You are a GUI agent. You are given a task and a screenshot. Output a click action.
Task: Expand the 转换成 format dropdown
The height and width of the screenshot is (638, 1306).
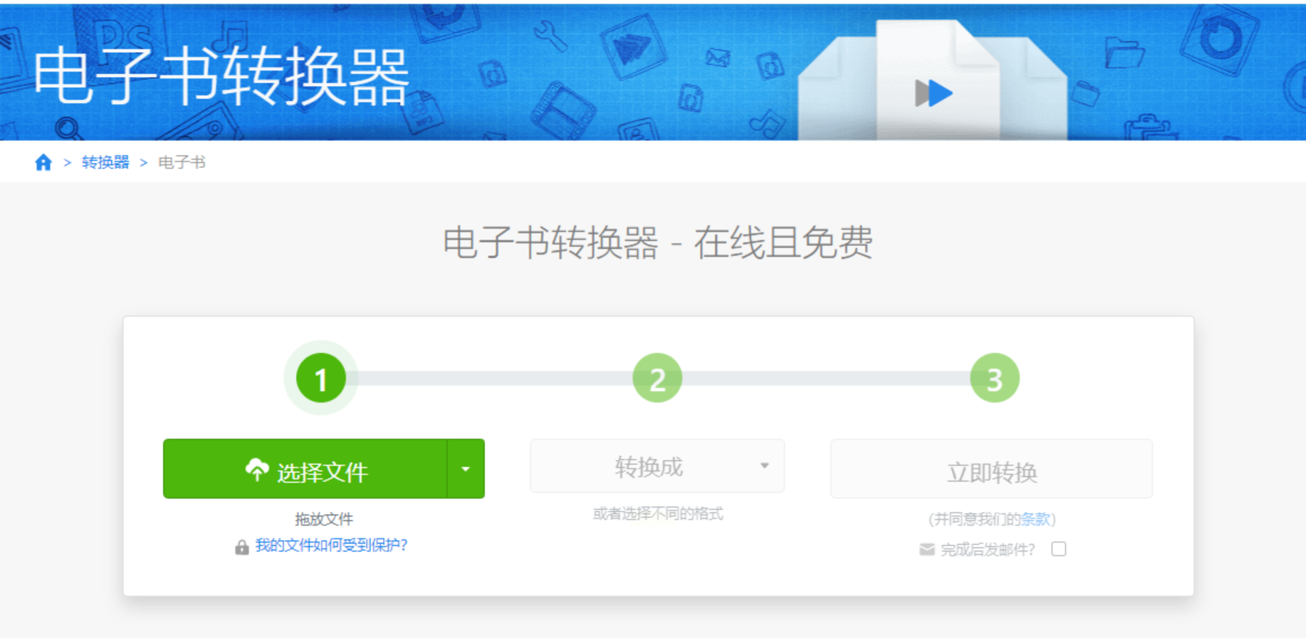(x=649, y=466)
